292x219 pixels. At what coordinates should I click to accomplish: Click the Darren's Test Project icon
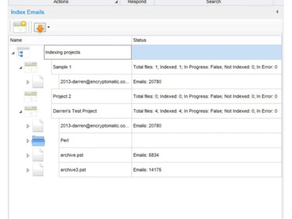(30, 111)
